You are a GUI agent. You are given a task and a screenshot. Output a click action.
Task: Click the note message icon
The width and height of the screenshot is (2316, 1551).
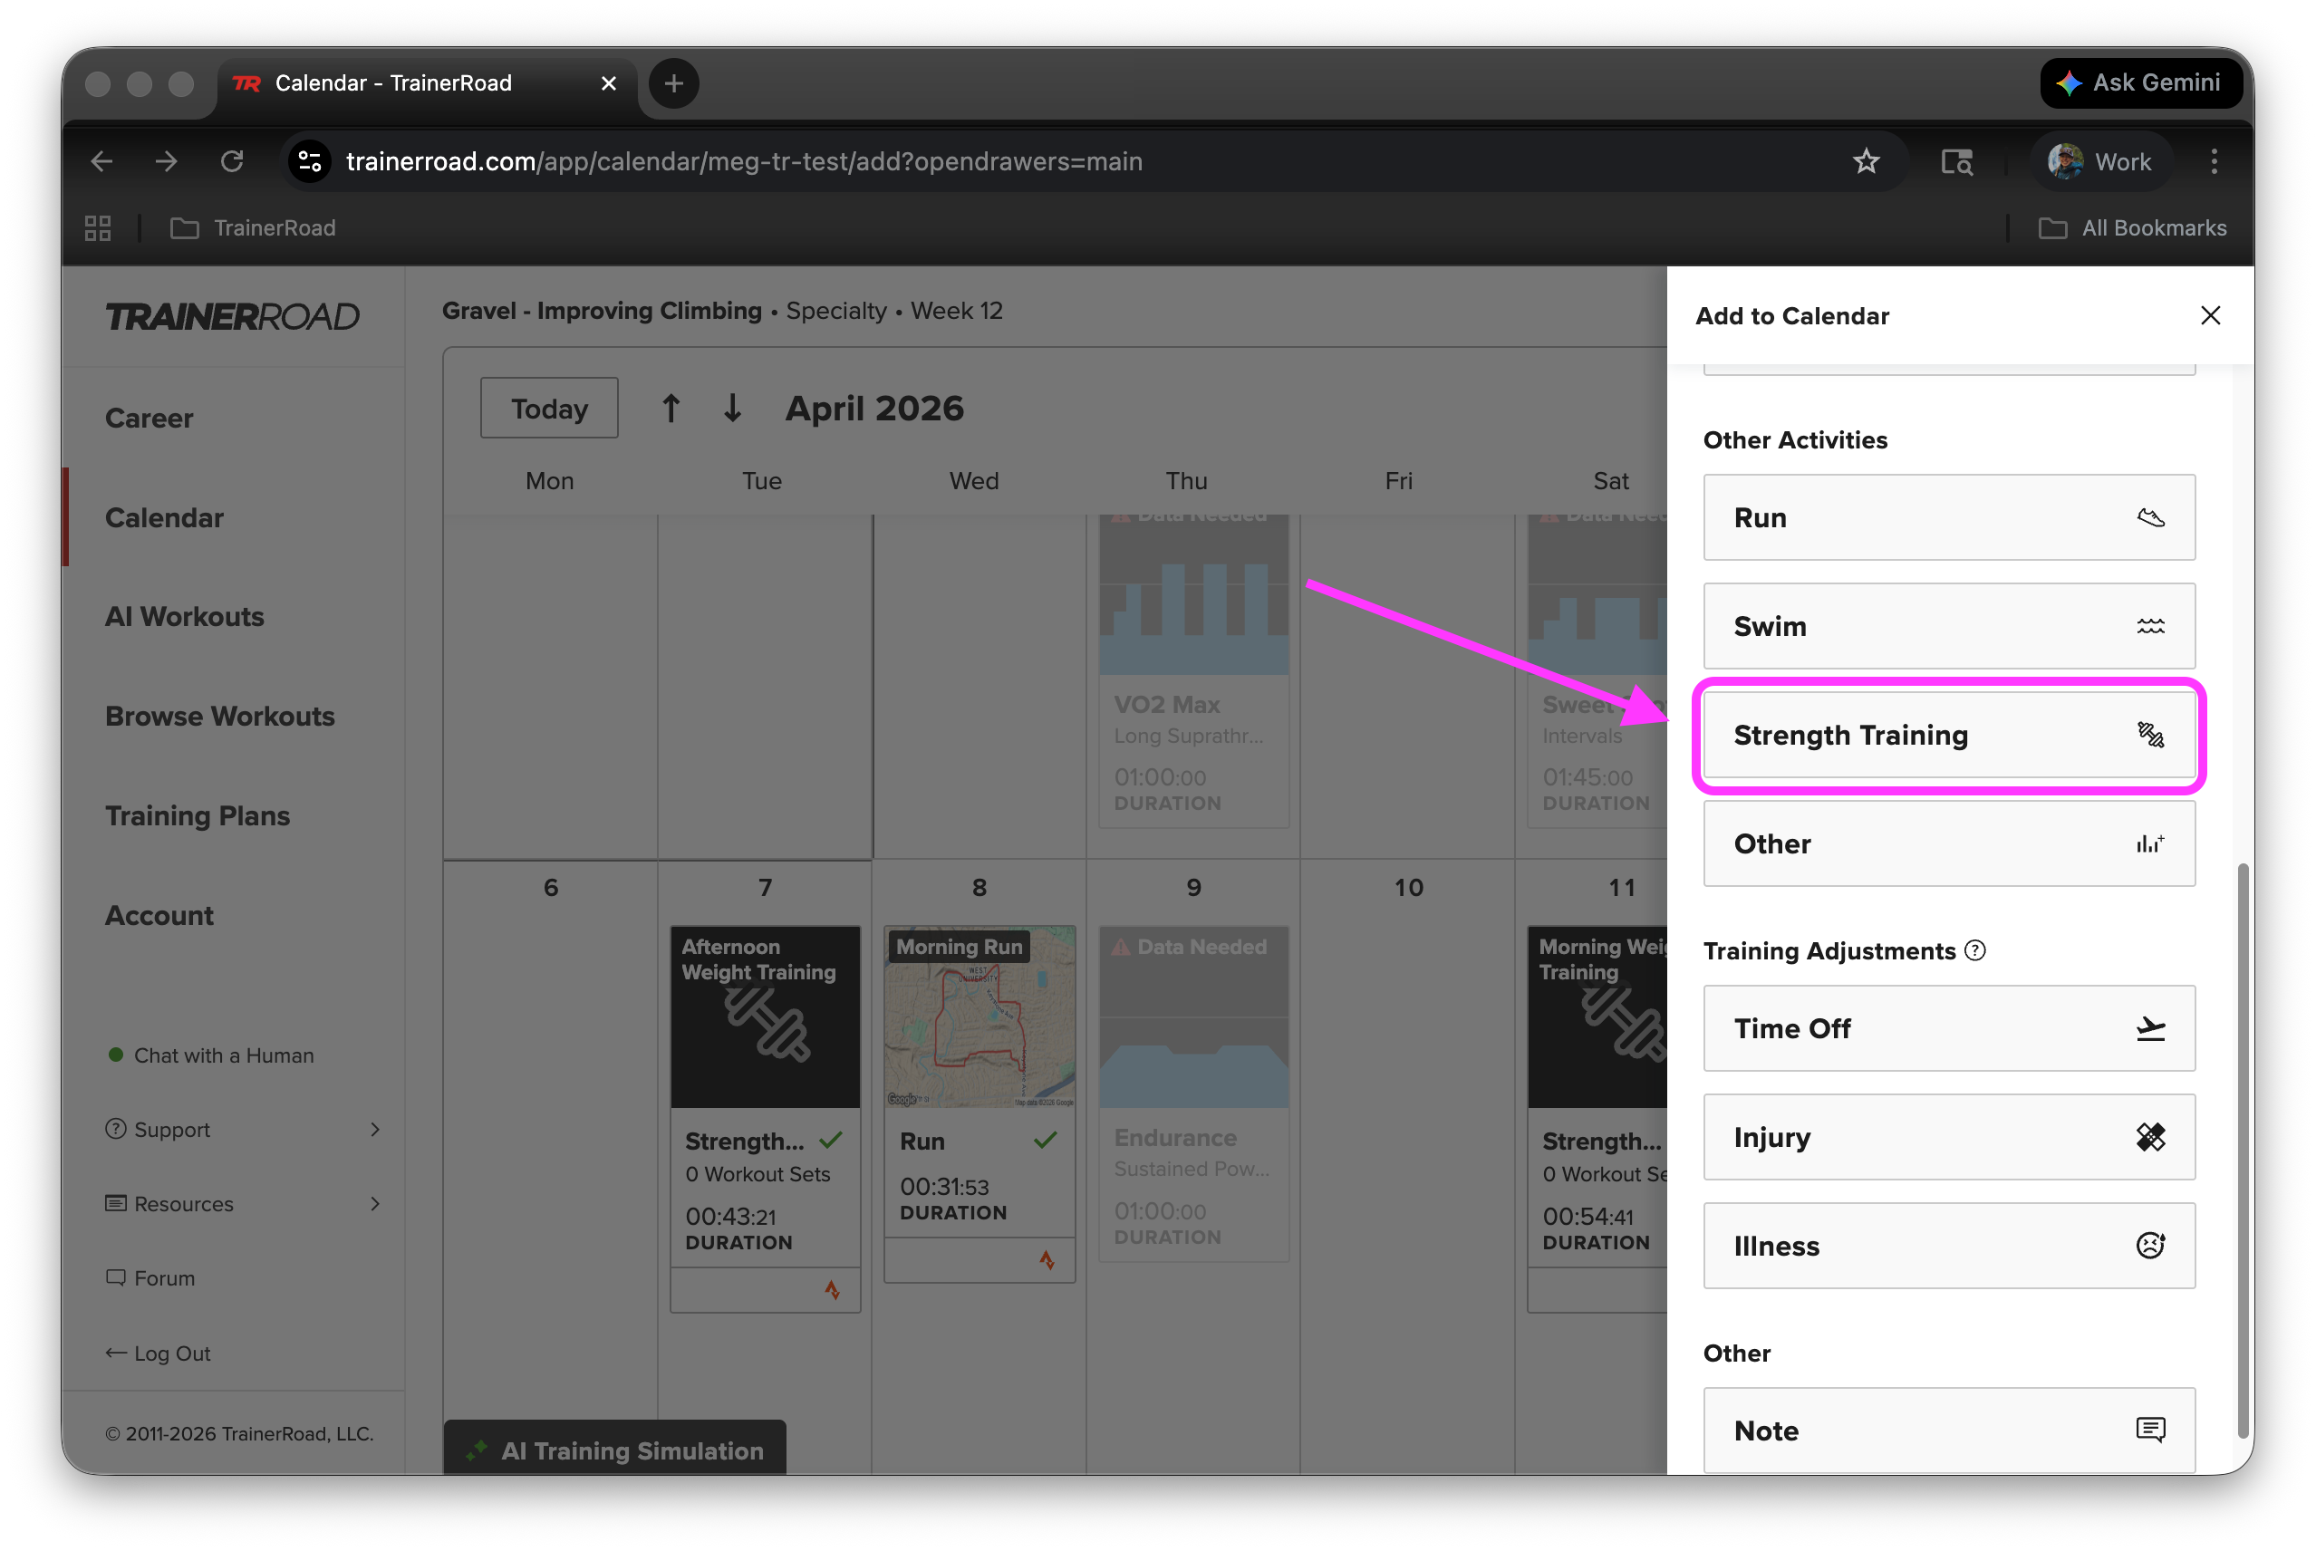click(x=2150, y=1431)
